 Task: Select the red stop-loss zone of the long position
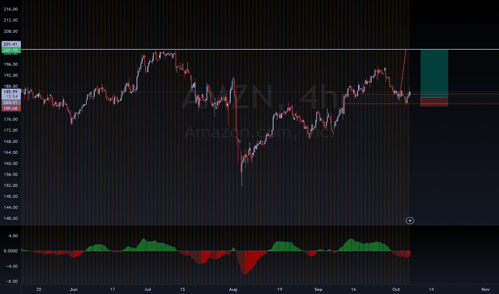pos(434,102)
